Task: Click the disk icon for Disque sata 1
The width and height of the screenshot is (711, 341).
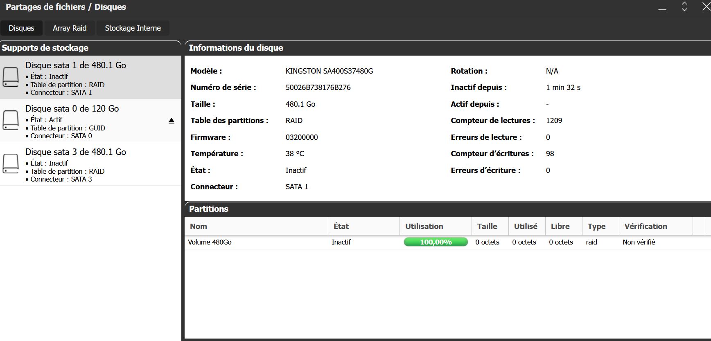Action: (11, 77)
